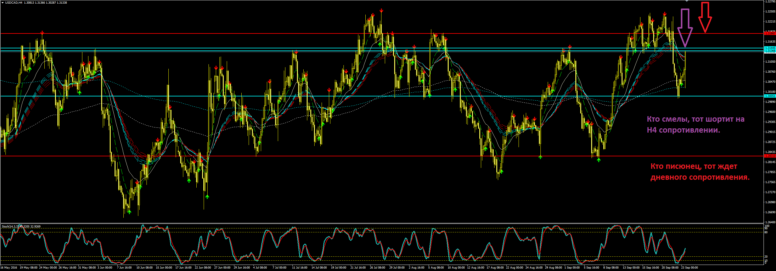The image size is (776, 271).
Task: Click the 24 Aug 16:00 time label
Action: point(533,268)
